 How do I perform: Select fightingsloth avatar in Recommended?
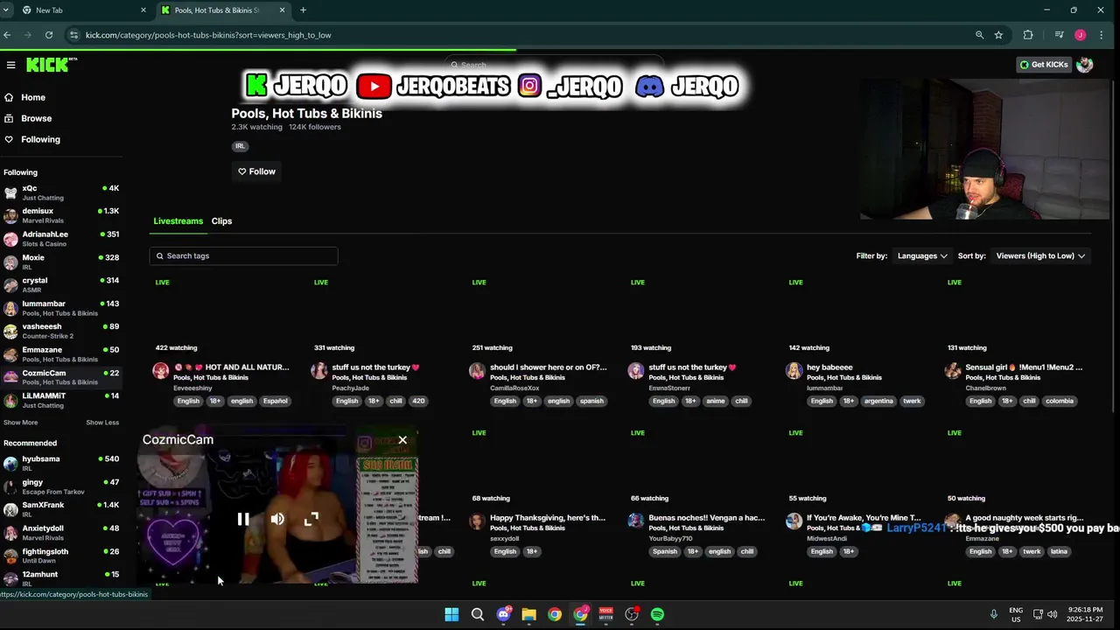click(x=10, y=556)
